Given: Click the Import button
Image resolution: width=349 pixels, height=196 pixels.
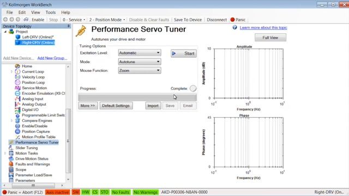Looking at the screenshot, I should coord(153,106).
